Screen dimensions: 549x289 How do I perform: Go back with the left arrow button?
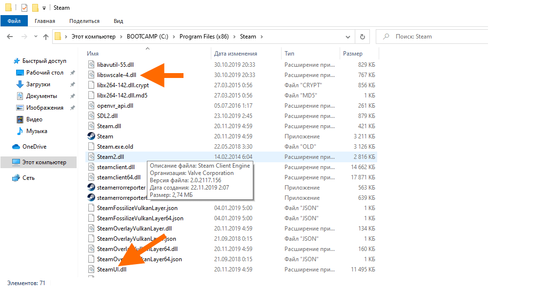(10, 37)
